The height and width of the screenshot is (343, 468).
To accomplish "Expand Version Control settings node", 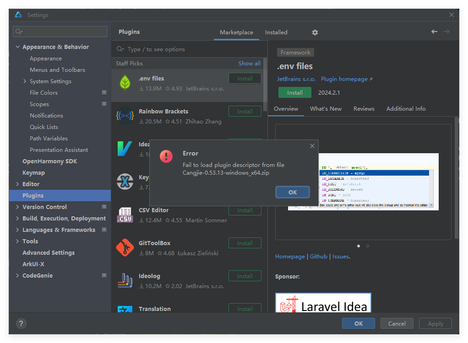I will 17,207.
